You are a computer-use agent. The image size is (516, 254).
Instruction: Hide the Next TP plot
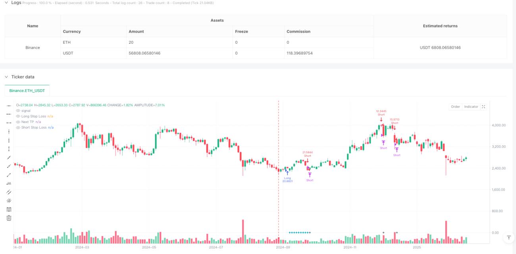click(x=18, y=122)
